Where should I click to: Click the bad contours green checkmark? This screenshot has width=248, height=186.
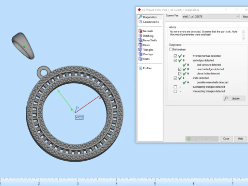pos(184,65)
